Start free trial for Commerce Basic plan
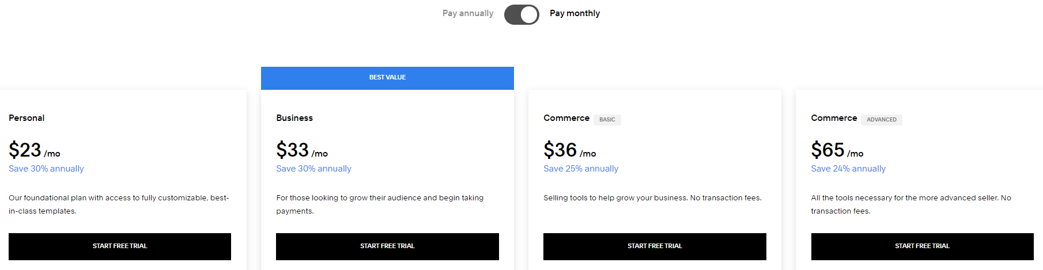Viewport: 1043px width, 270px height. pos(655,246)
